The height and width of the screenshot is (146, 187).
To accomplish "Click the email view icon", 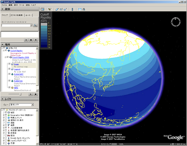I will click(x=80, y=9).
